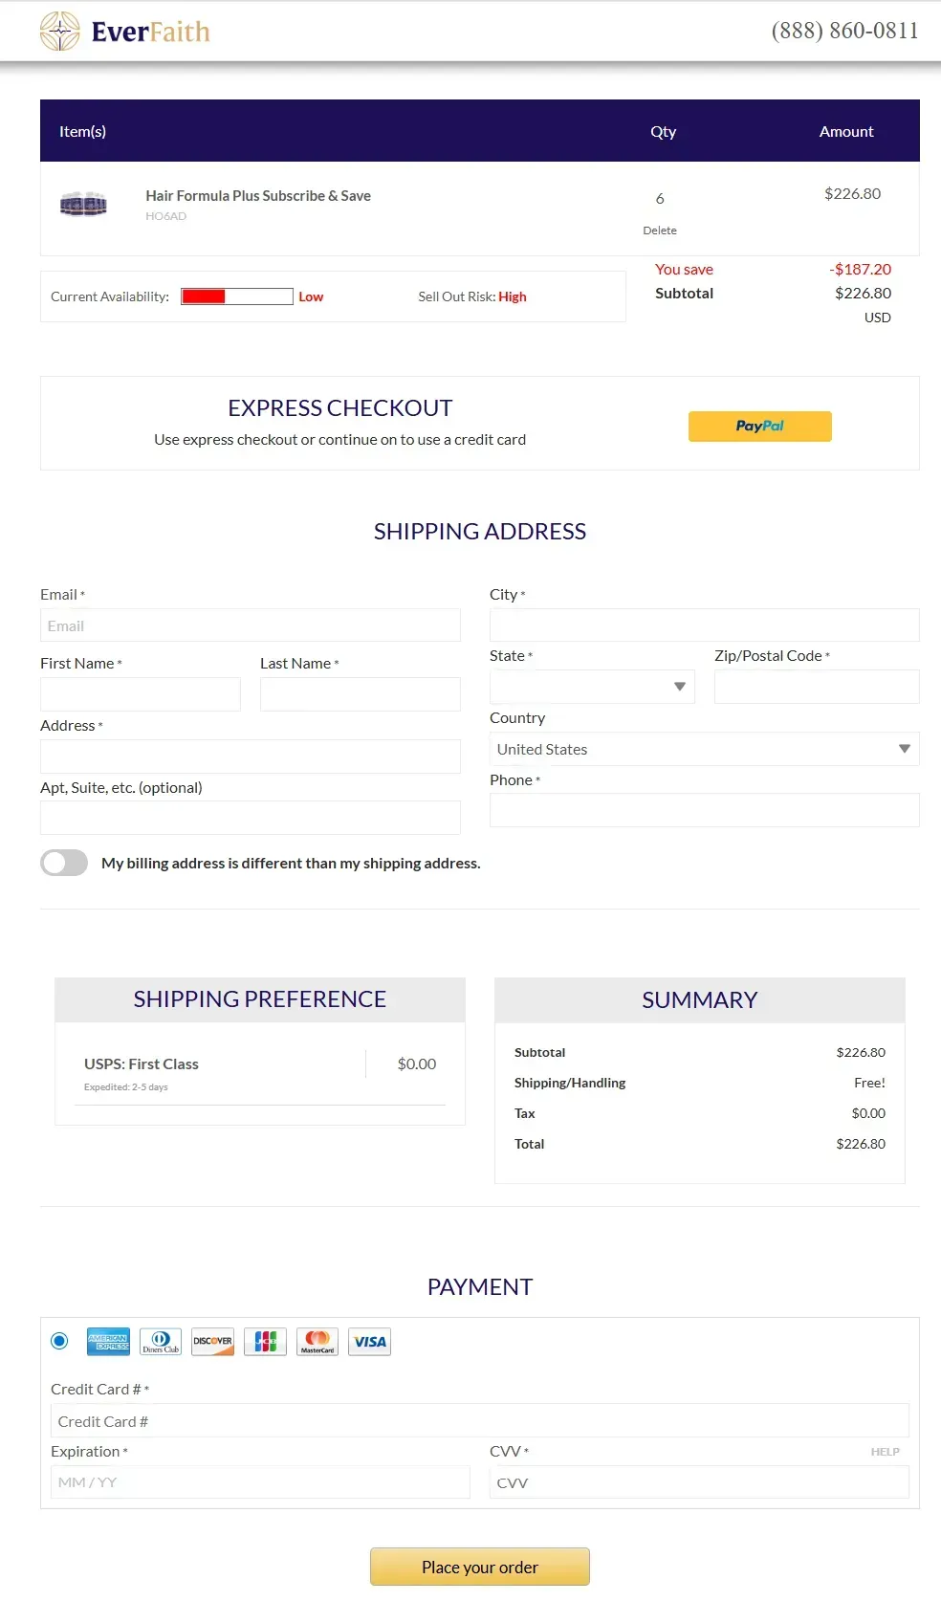Select USPS First Class shipping option
The height and width of the screenshot is (1601, 941).
tap(260, 1073)
